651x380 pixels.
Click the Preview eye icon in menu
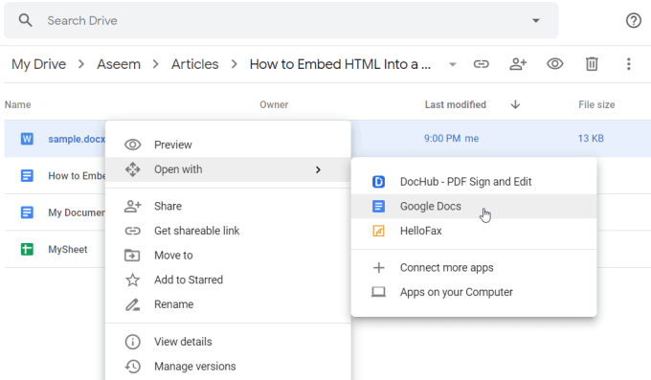tap(133, 145)
